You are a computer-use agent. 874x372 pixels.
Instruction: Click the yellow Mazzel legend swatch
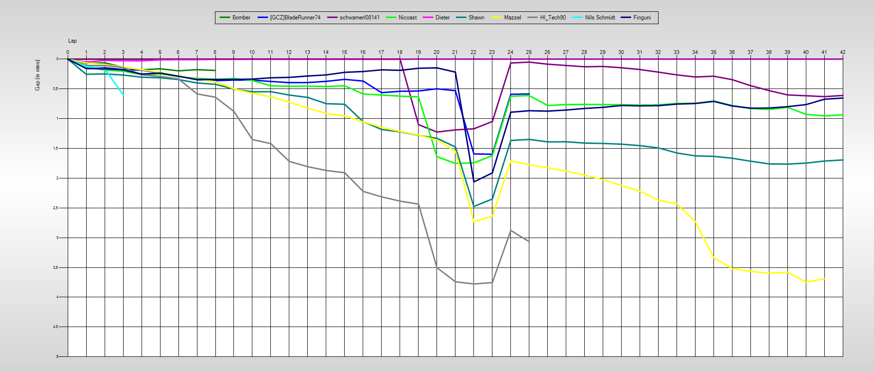coord(496,18)
